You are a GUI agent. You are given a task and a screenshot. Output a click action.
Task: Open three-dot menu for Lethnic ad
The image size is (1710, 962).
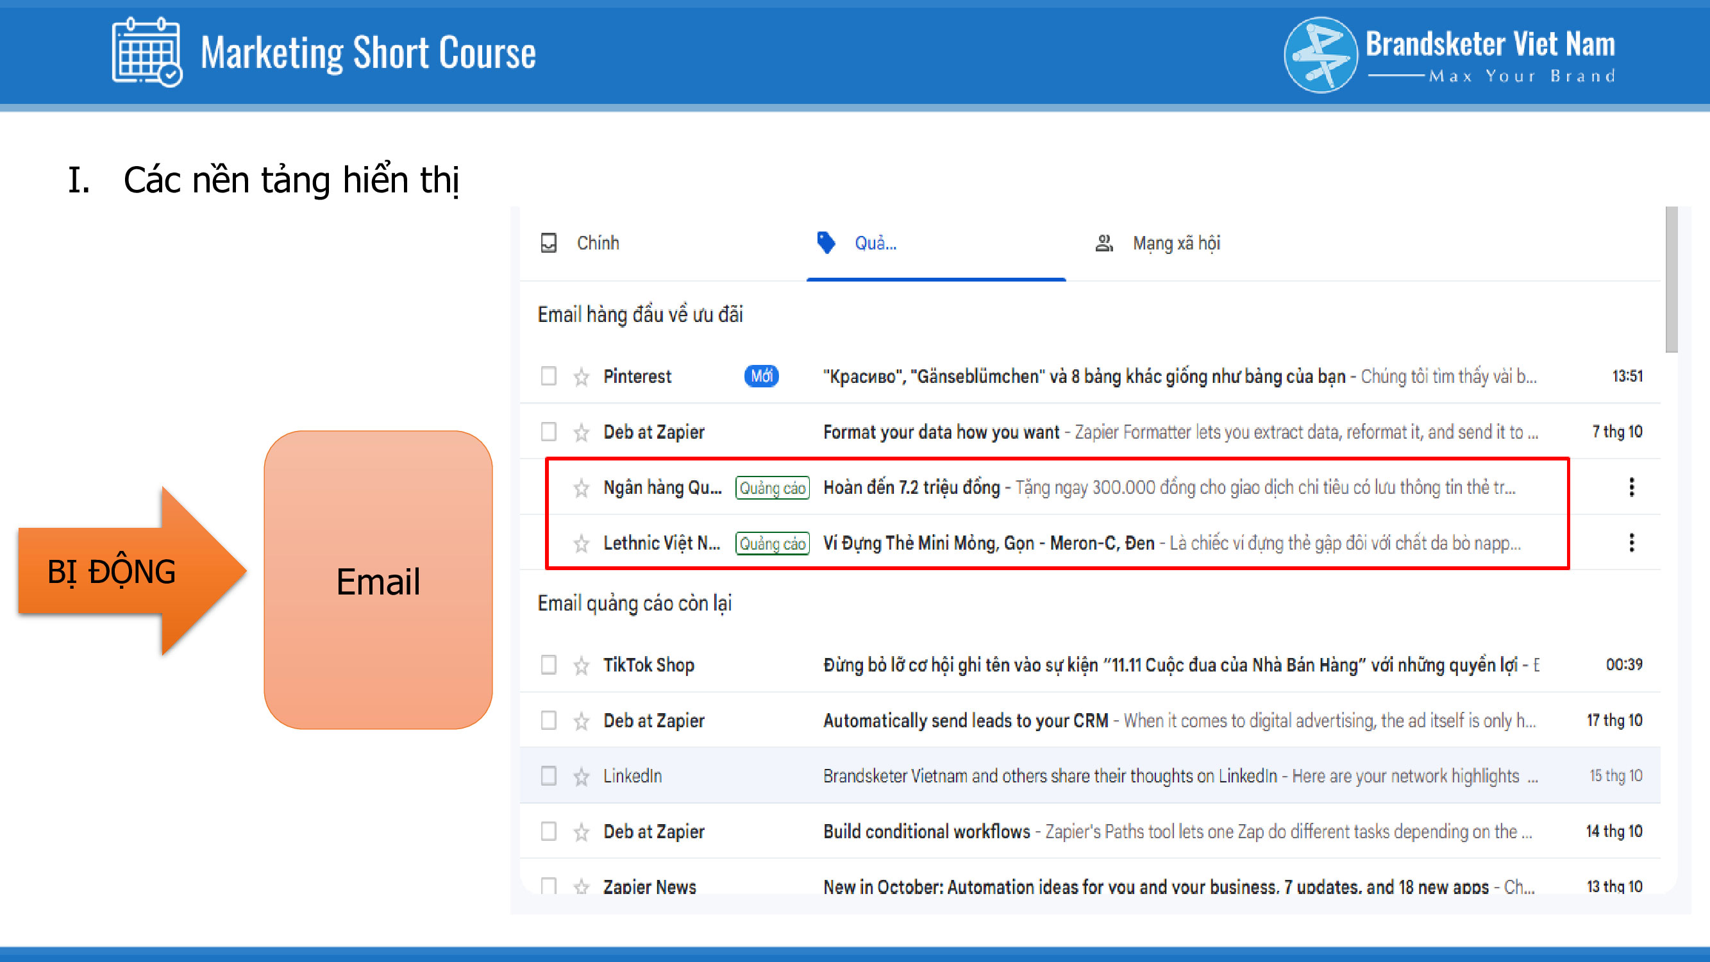pyautogui.click(x=1632, y=543)
